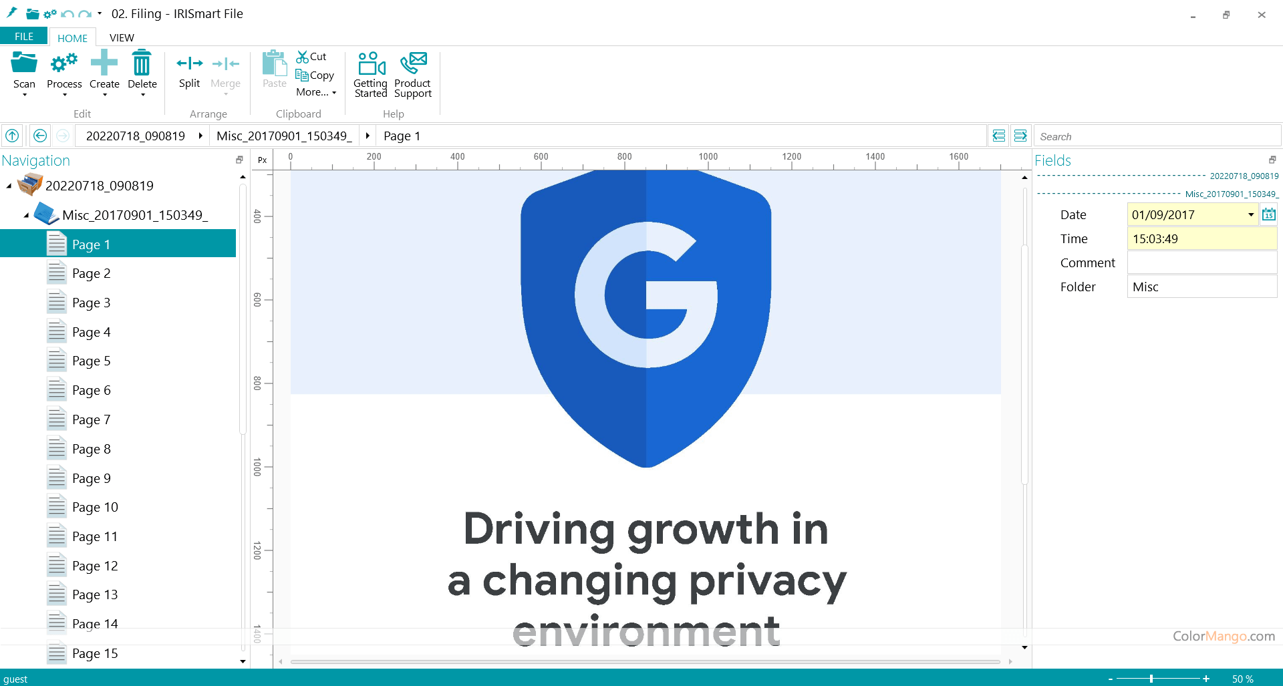The height and width of the screenshot is (686, 1283).
Task: Open the Process gears tool
Action: click(64, 64)
